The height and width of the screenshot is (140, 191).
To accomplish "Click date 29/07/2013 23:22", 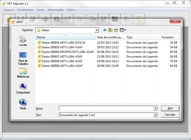I will tap(108, 47).
